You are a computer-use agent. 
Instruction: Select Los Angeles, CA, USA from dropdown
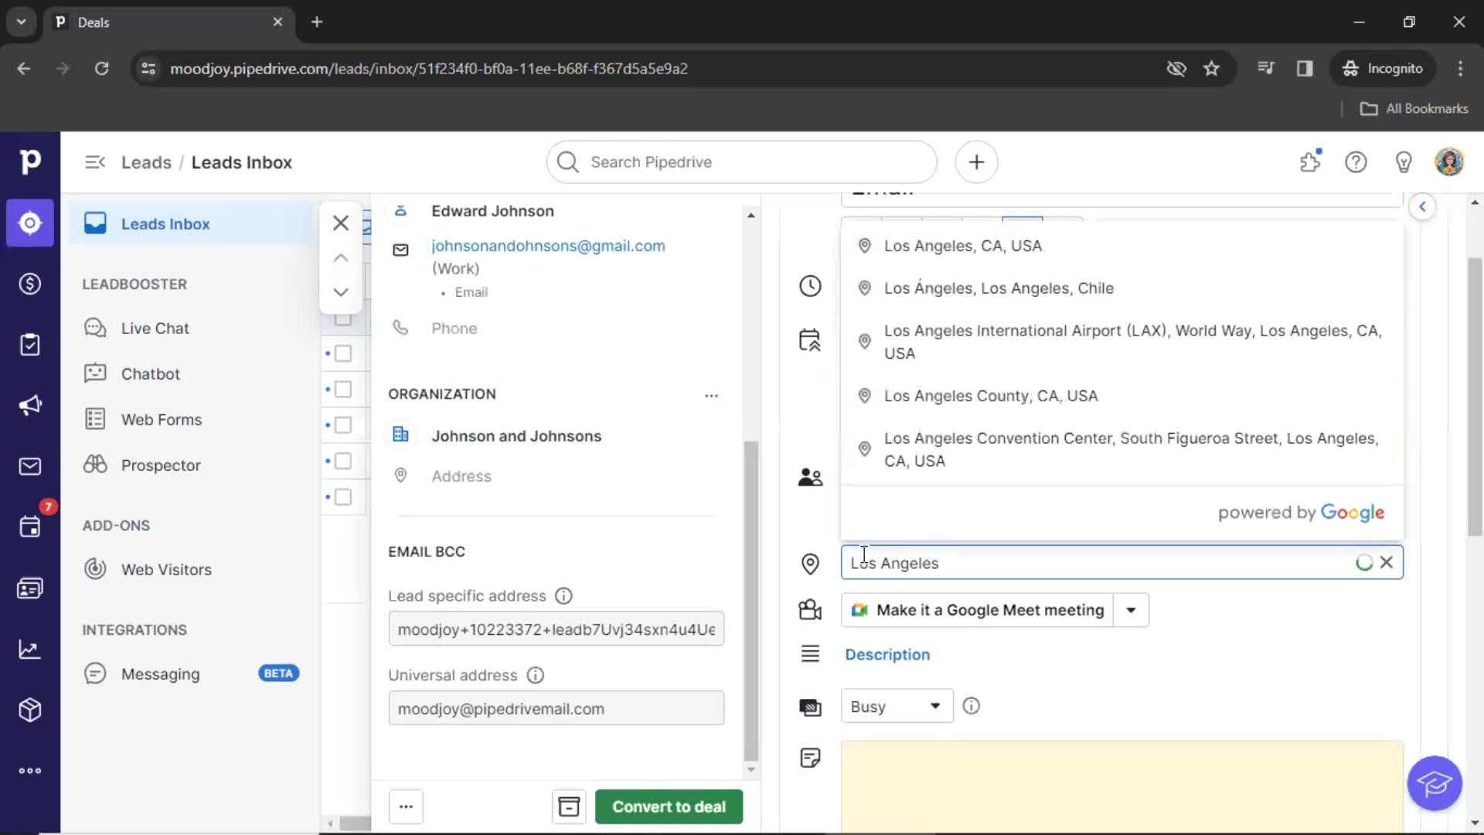[962, 246]
